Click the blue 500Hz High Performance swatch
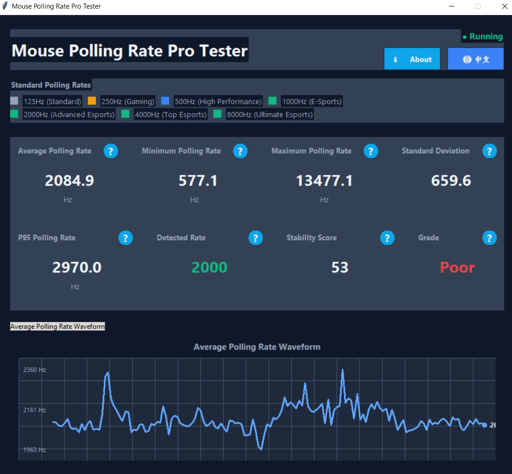Viewport: 512px width, 474px height. click(x=165, y=100)
